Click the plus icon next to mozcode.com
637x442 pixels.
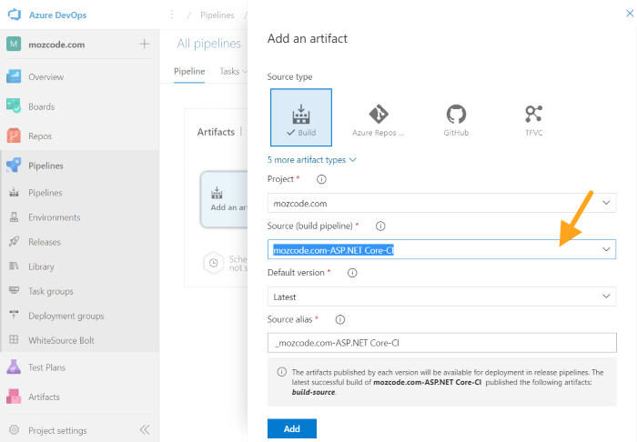click(x=144, y=45)
